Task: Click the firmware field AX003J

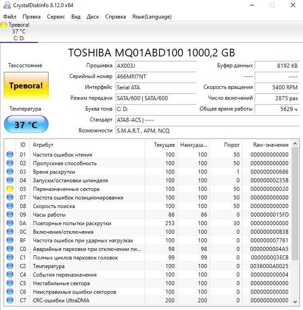Action: [156, 65]
